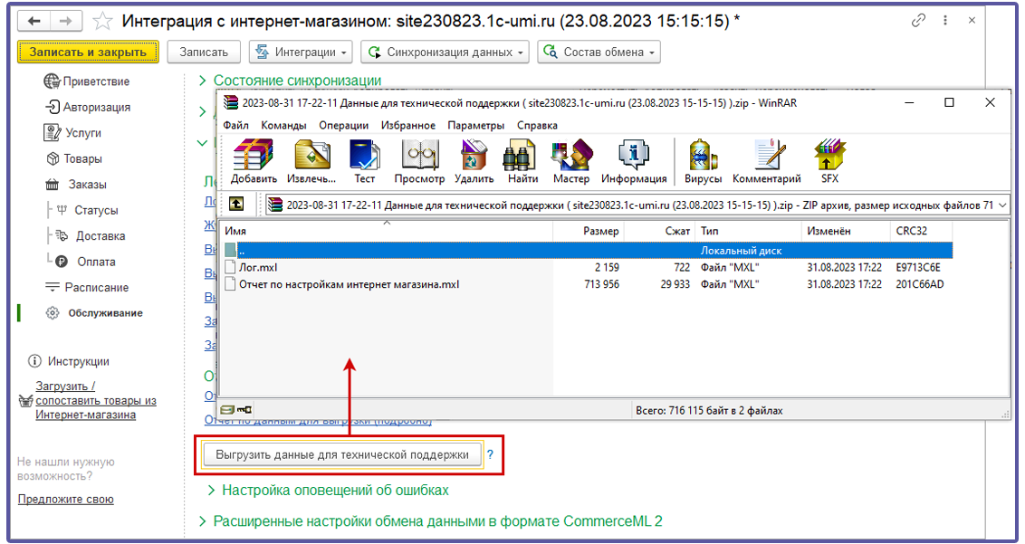
Task: Click the drive and key status icon
Action: click(x=236, y=410)
